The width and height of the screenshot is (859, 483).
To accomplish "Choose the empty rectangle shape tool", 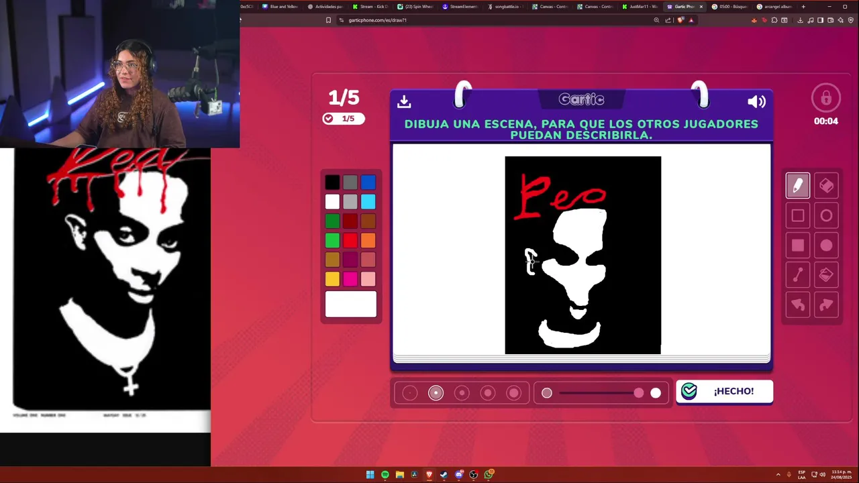I will [x=798, y=216].
